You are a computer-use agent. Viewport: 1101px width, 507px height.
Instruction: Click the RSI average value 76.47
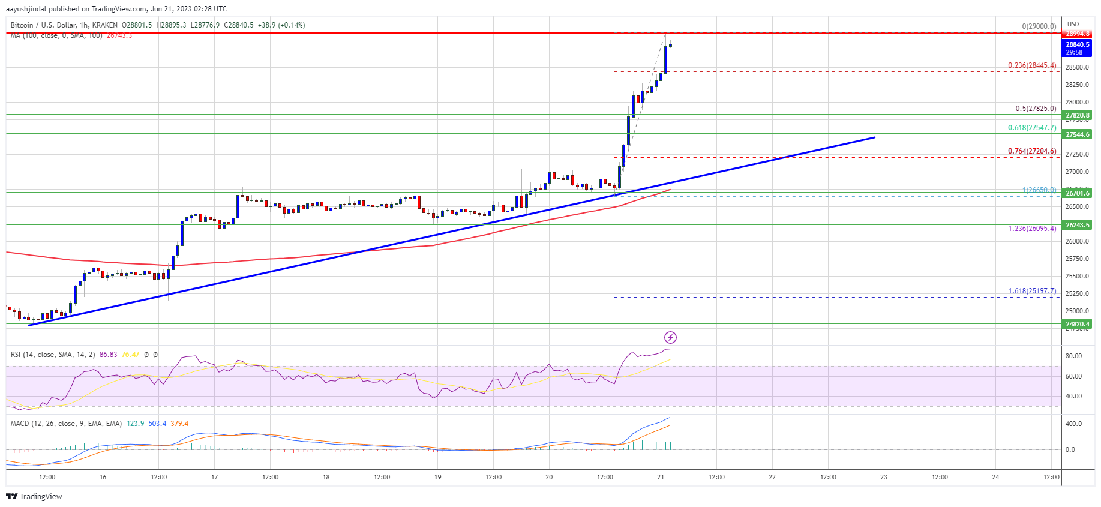pos(130,355)
